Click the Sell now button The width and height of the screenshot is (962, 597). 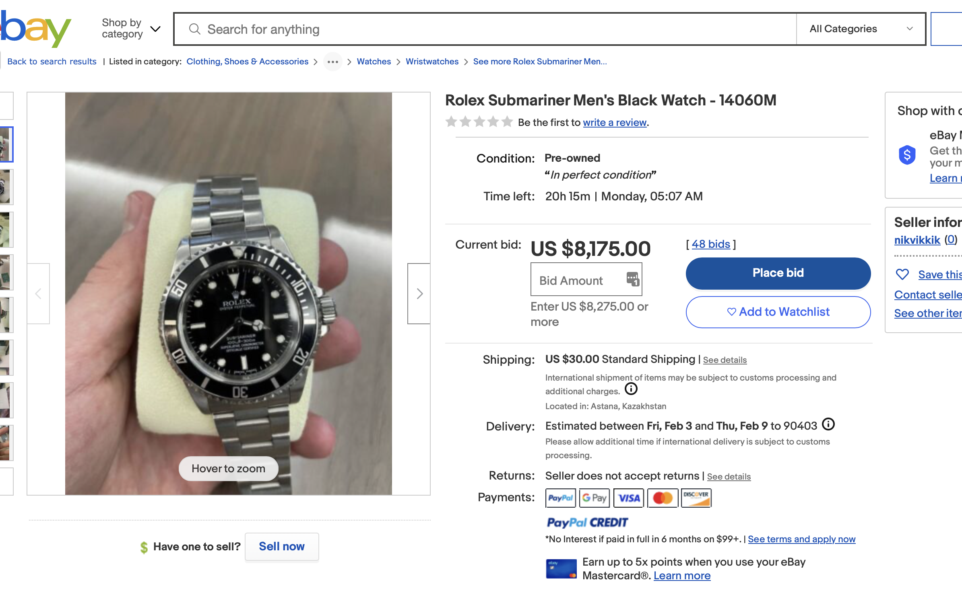click(282, 546)
